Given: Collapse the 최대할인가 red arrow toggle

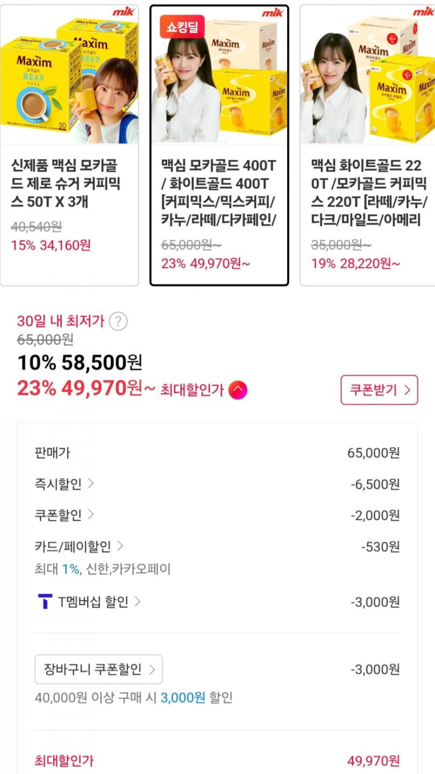Looking at the screenshot, I should pos(238,390).
